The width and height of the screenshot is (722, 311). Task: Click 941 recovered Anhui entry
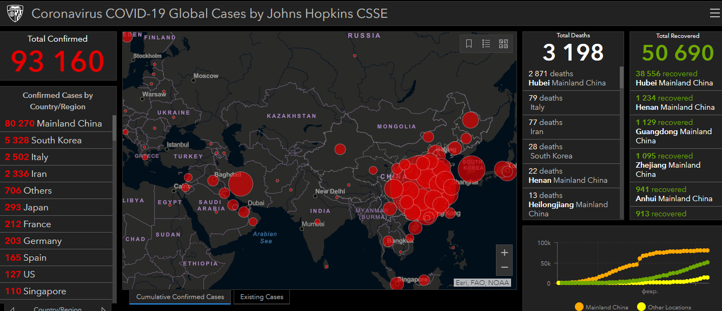675,194
